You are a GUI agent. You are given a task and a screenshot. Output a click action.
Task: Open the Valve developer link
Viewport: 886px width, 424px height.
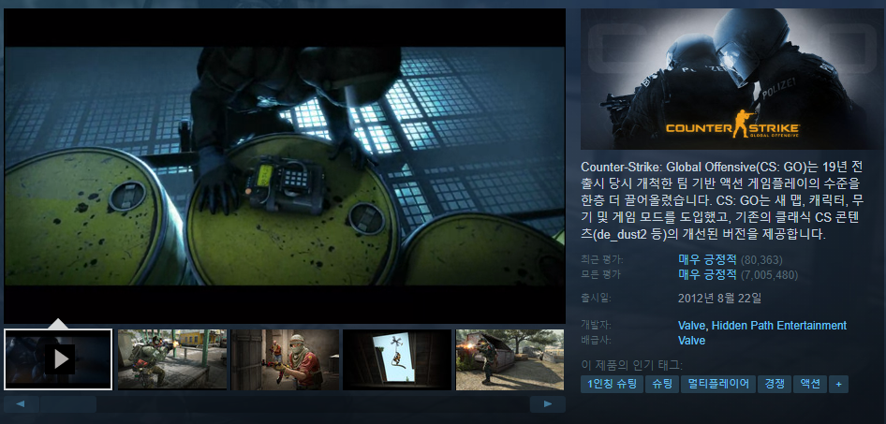691,325
